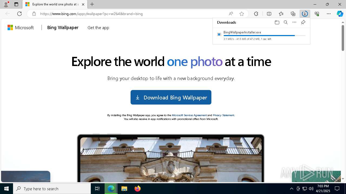Open File Explorer from taskbar
This screenshot has height=194, width=346.
pos(124,189)
